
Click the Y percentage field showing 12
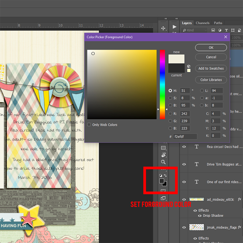click(215, 128)
